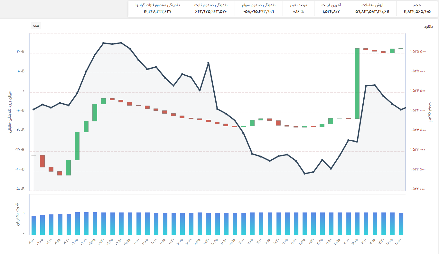This screenshot has width=439, height=254.
Task: Open the حجم volume stat card
Action: click(417, 8)
